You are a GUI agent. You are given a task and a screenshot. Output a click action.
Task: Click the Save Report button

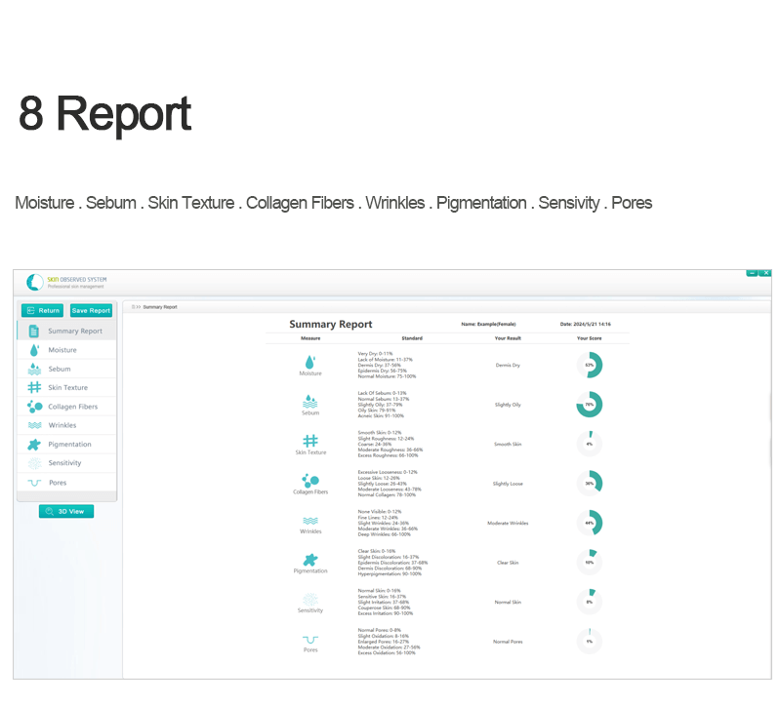(x=92, y=310)
